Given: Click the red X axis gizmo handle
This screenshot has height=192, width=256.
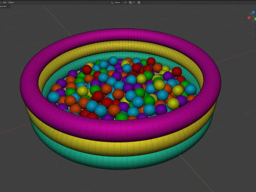Looking at the screenshot, I should [249, 18].
